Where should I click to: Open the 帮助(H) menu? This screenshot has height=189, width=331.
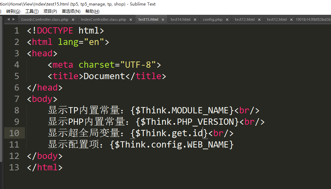(92, 11)
